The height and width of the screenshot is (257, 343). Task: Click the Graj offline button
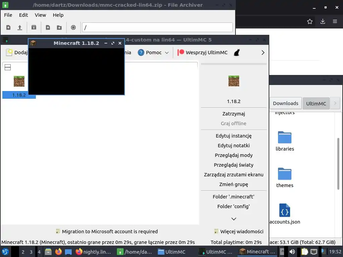(x=233, y=123)
